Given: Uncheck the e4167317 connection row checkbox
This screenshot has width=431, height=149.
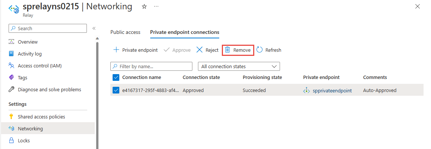Looking at the screenshot, I should coord(116,90).
